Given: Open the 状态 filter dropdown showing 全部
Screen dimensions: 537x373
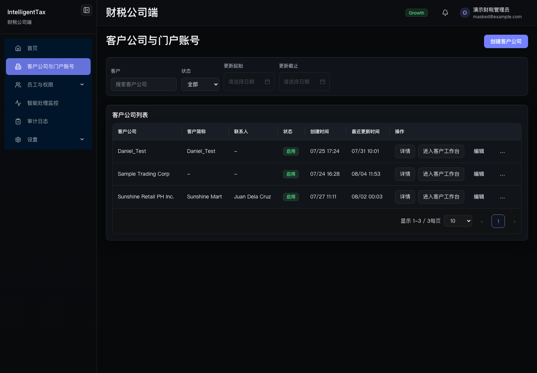Looking at the screenshot, I should [x=200, y=84].
